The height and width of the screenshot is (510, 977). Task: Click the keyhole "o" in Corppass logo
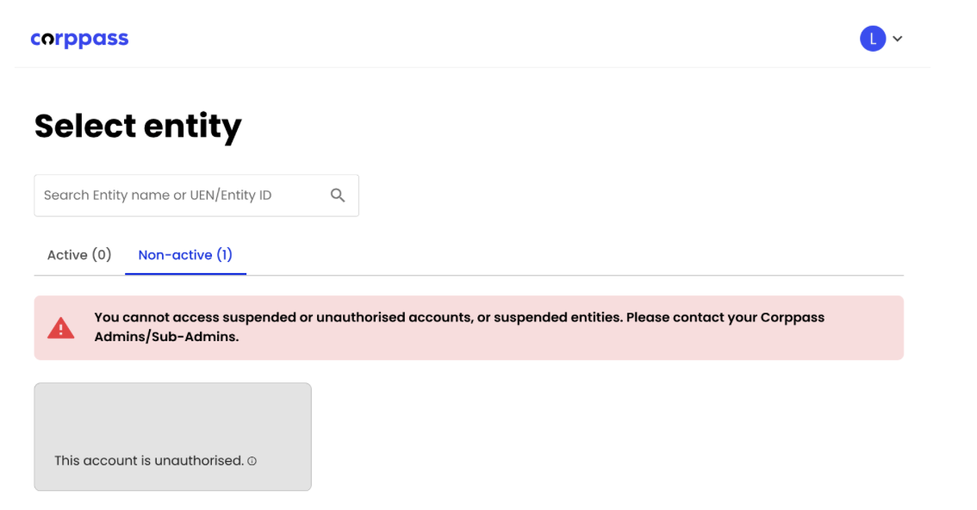[48, 40]
